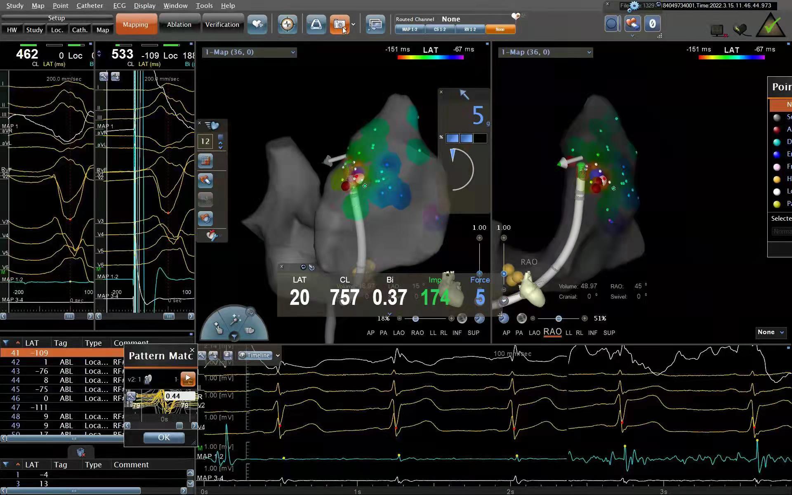This screenshot has width=792, height=495.
Task: Click the add point hand icon
Action: 218,328
